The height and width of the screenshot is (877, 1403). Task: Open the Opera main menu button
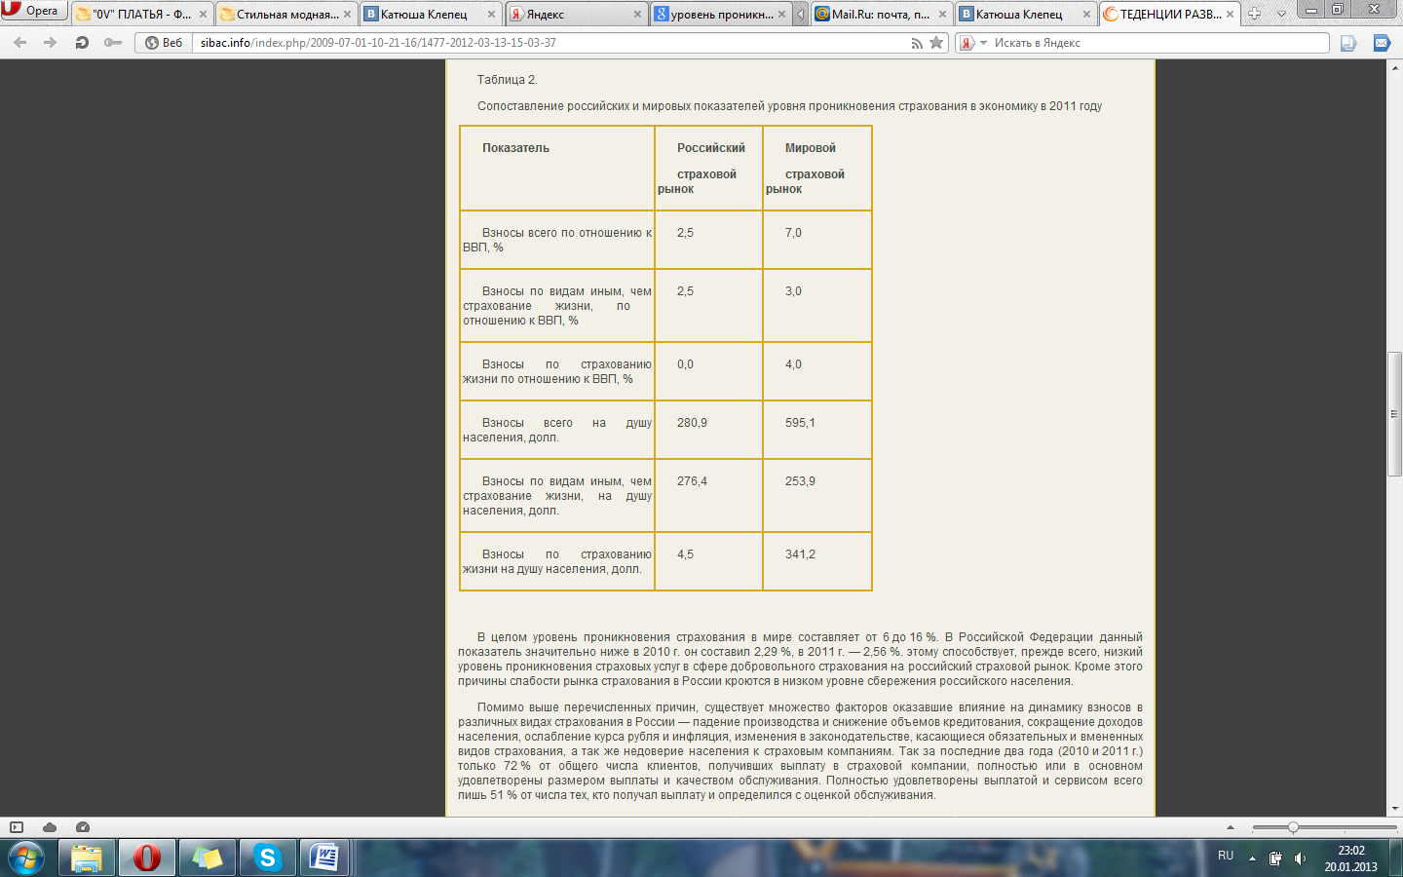pos(34,11)
